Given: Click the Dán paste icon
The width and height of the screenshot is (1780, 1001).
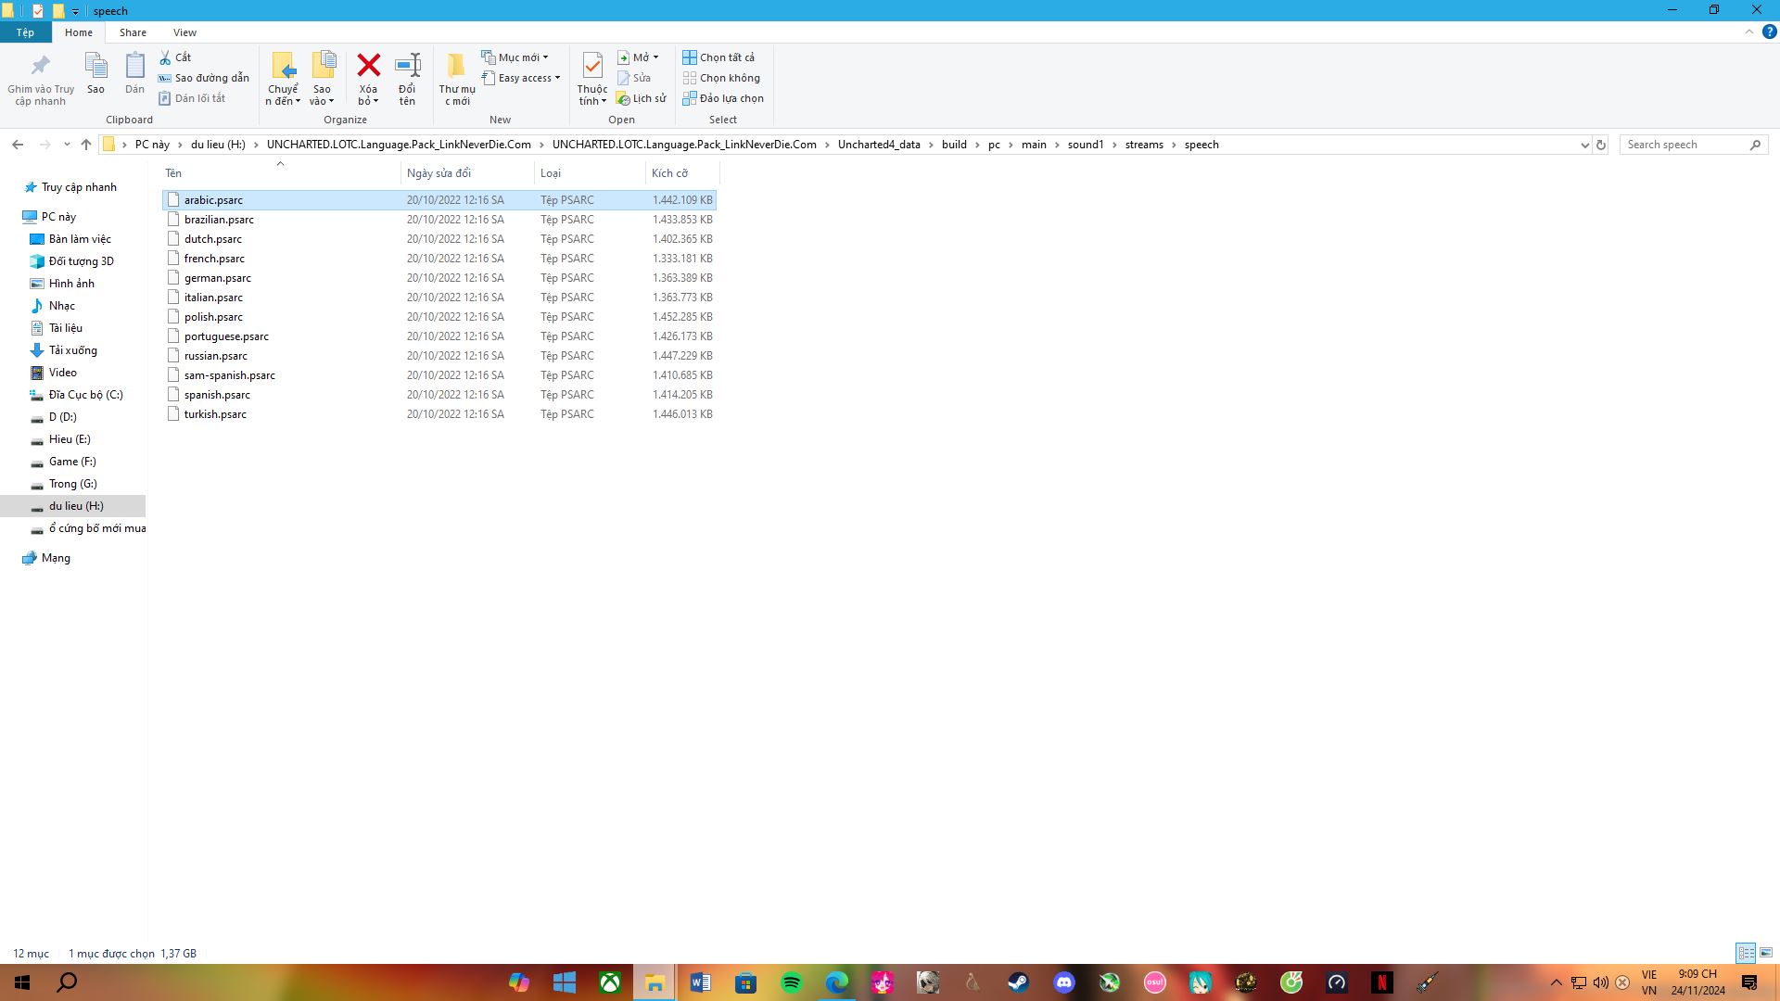Looking at the screenshot, I should pyautogui.click(x=135, y=66).
